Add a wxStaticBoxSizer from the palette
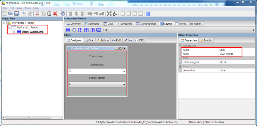The height and width of the screenshot is (126, 257). 74,30
